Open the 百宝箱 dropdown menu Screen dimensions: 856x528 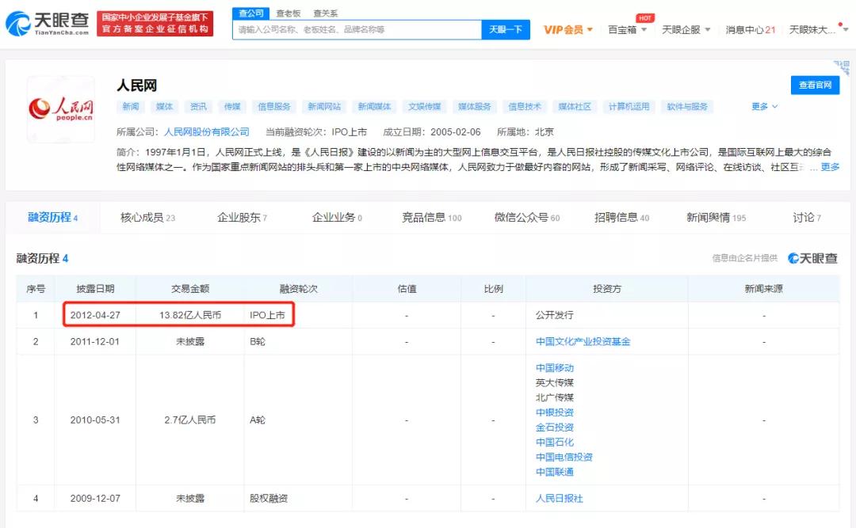(626, 29)
